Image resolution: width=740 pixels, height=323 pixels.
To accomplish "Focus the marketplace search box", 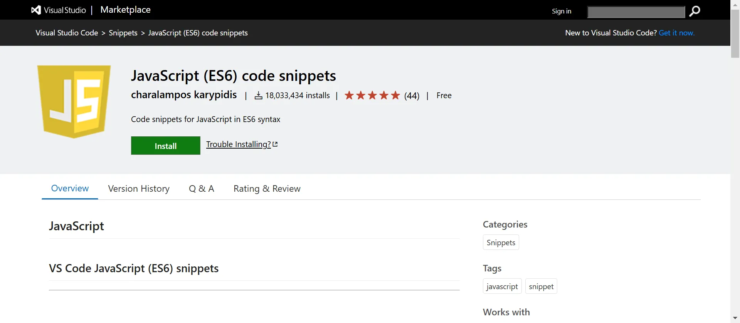I will (636, 12).
